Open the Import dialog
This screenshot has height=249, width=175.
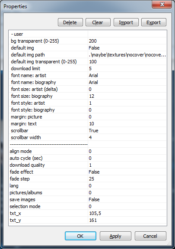(x=126, y=22)
